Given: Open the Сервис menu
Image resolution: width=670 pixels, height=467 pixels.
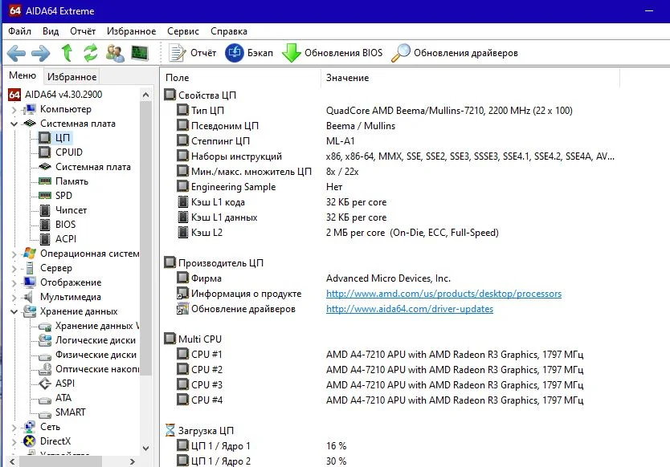Looking at the screenshot, I should (x=183, y=31).
